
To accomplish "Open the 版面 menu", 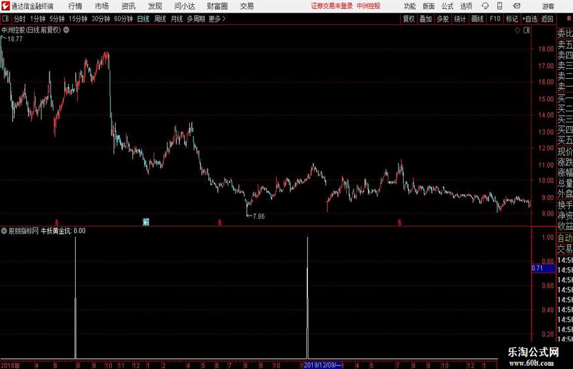I will 428,6.
